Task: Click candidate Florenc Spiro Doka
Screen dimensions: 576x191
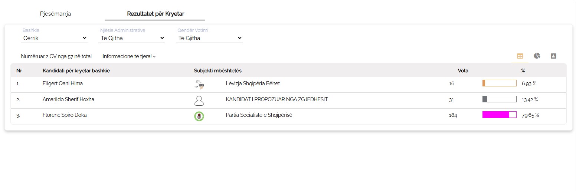Action: tap(65, 115)
